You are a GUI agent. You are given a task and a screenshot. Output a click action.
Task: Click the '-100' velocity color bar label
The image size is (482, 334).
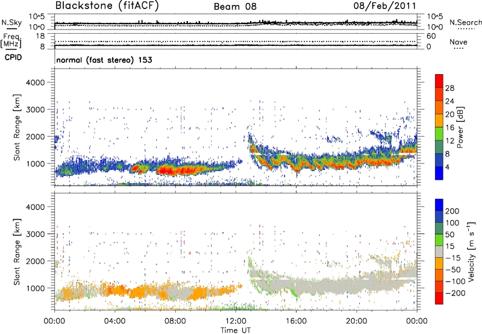(455, 282)
